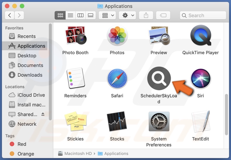Click the Search field
This screenshot has width=231, height=160.
pos(203,15)
